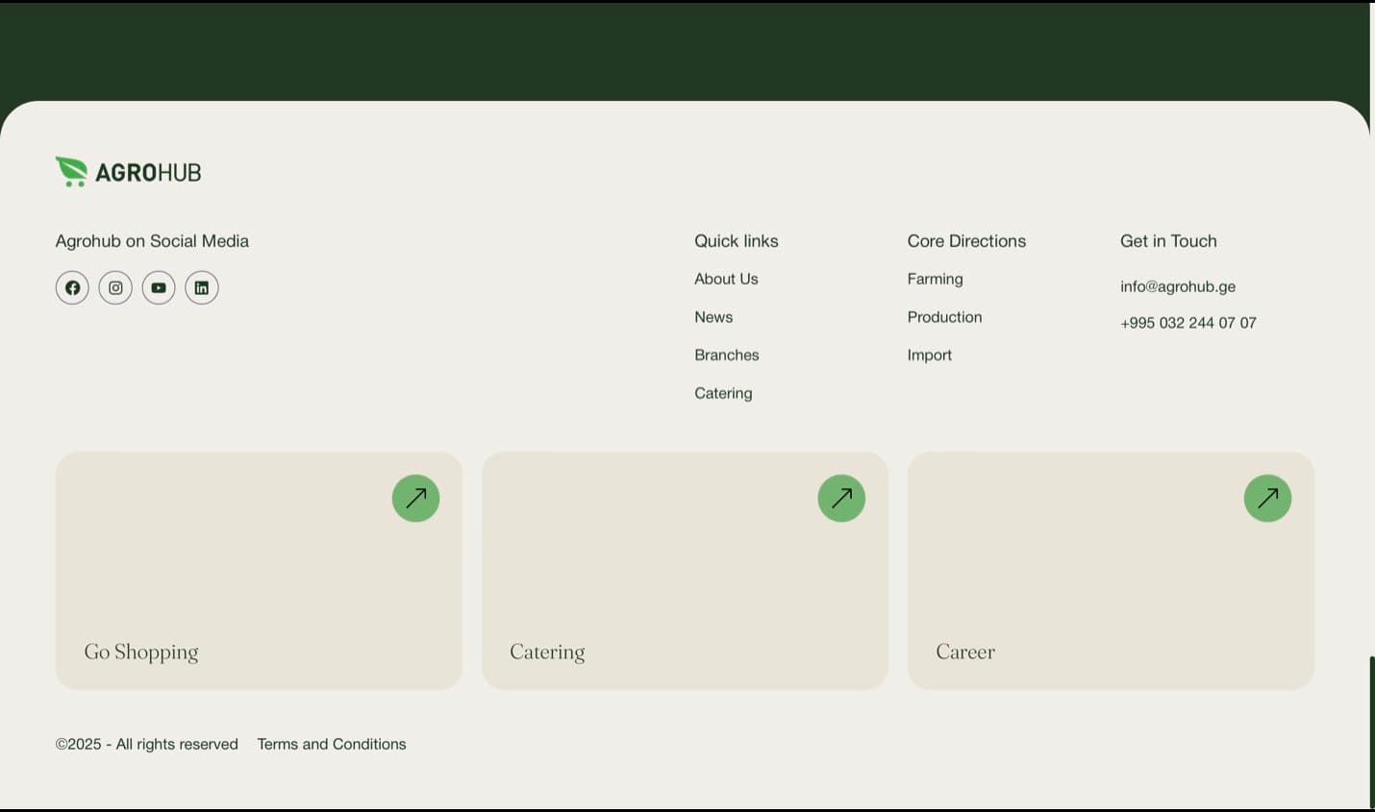This screenshot has height=812, width=1375.
Task: Open Agrohub's Instagram icon
Action: point(115,287)
